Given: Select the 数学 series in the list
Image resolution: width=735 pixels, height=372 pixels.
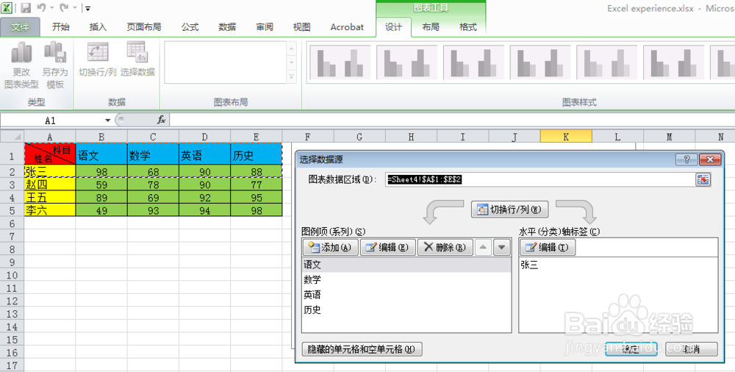Looking at the screenshot, I should pos(406,279).
